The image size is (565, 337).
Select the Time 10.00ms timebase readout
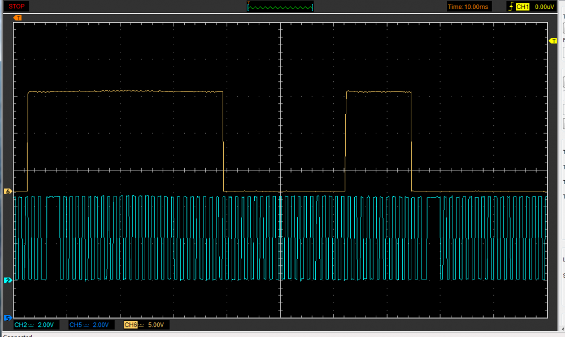[x=469, y=7]
